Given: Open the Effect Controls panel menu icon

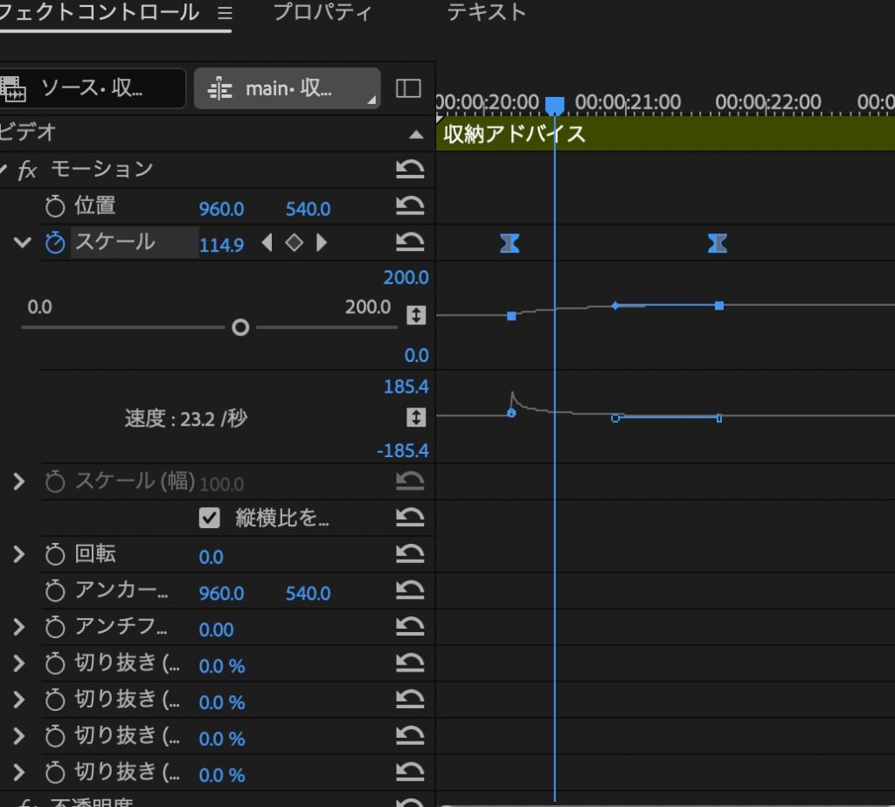Looking at the screenshot, I should click(x=225, y=13).
